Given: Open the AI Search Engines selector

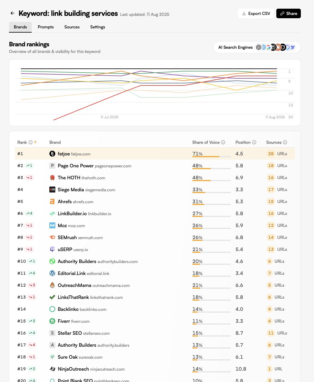Looking at the screenshot, I should pyautogui.click(x=257, y=47).
